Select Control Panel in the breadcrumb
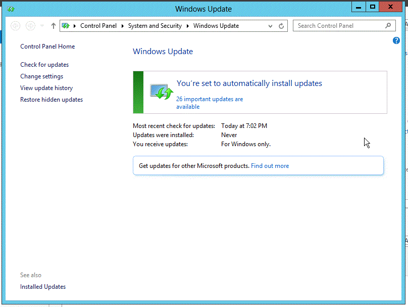408x307 pixels. pyautogui.click(x=98, y=26)
